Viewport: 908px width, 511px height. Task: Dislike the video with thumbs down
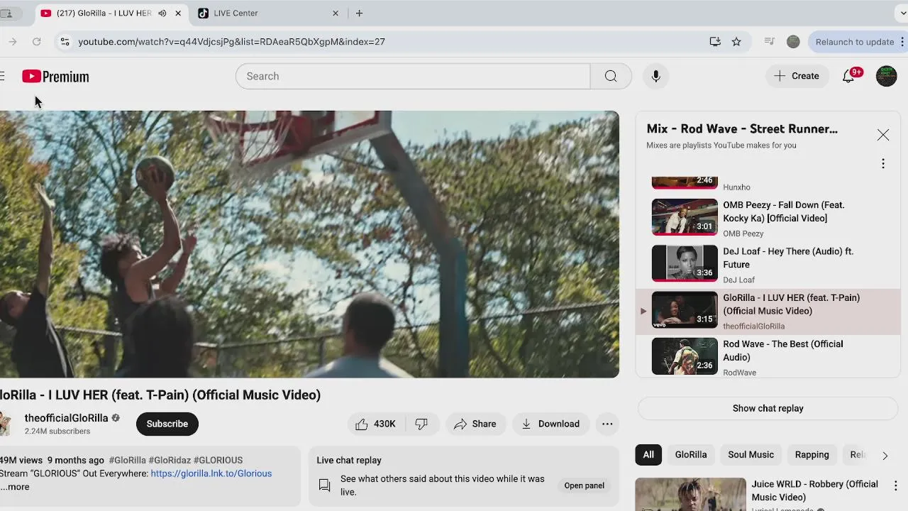pos(421,424)
